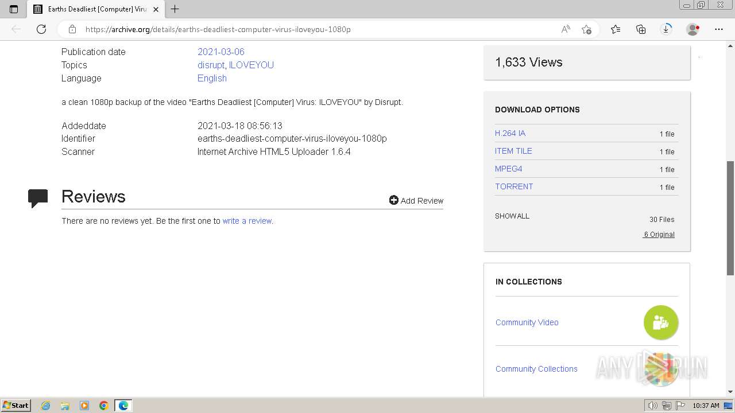The image size is (735, 413).
Task: Open publication date 2021-03-06 link
Action: click(221, 52)
